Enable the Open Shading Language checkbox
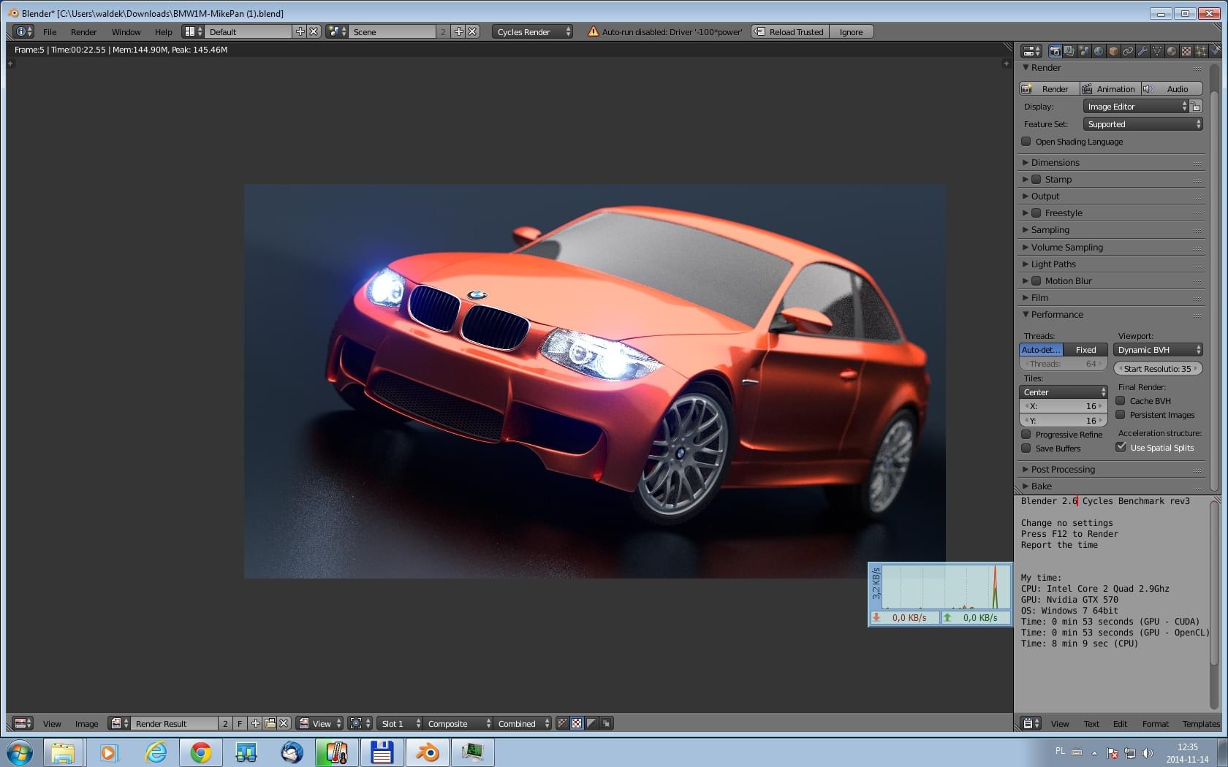This screenshot has width=1228, height=767. point(1026,142)
